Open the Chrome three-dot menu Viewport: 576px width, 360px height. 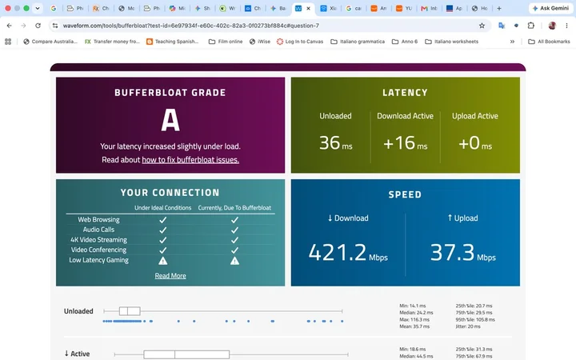[566, 26]
